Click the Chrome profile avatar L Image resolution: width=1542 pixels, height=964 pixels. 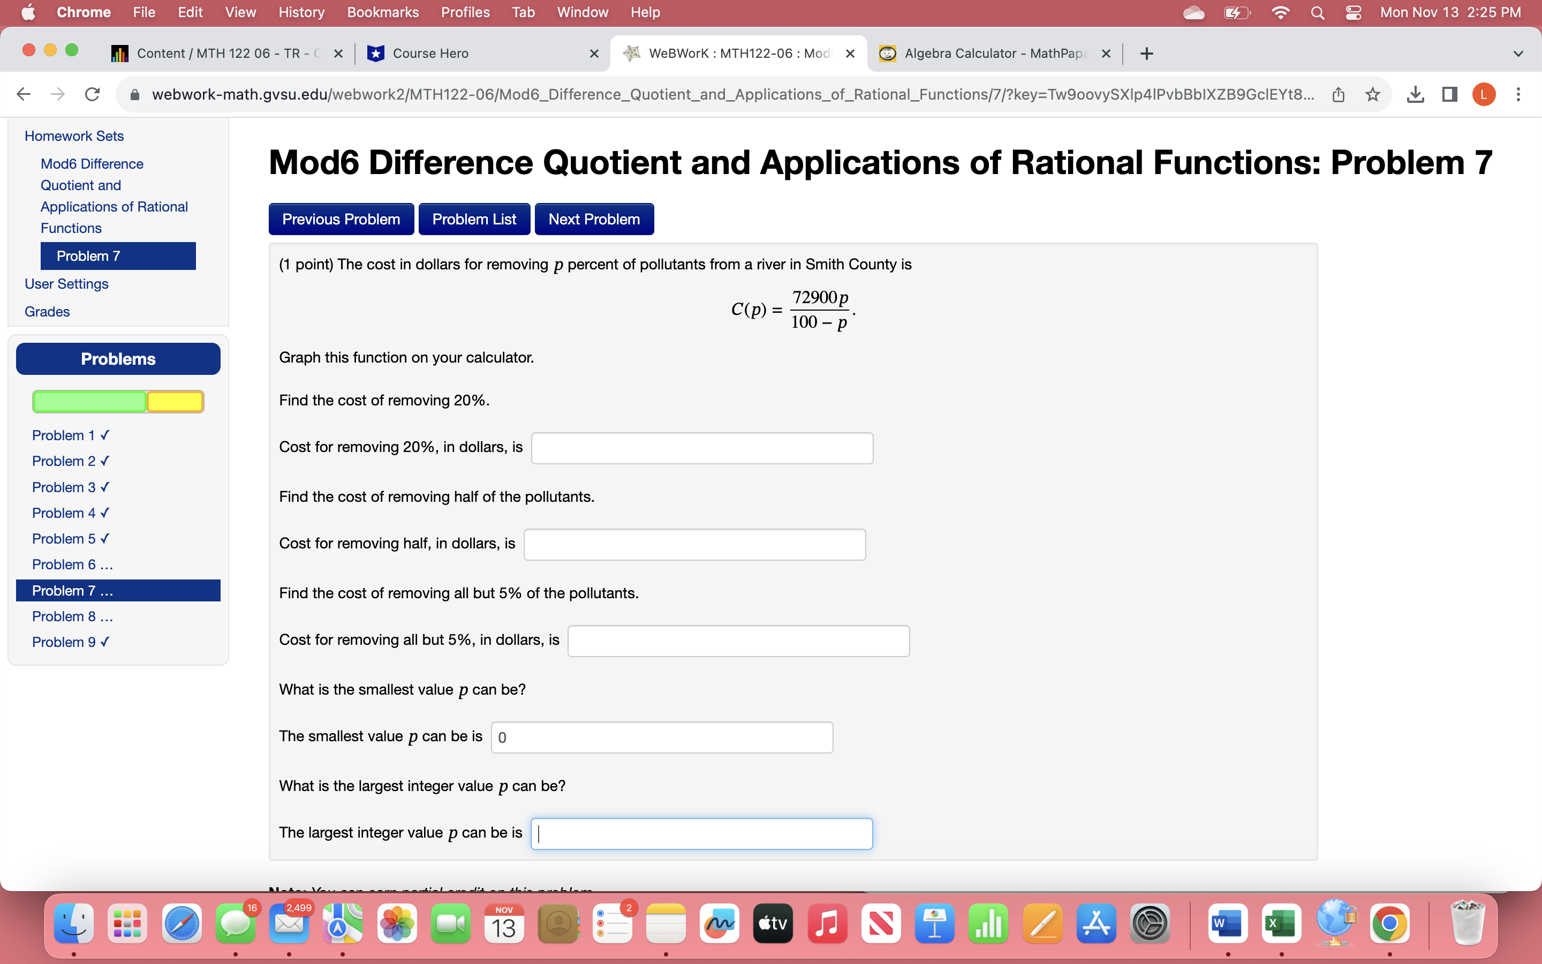[1484, 94]
